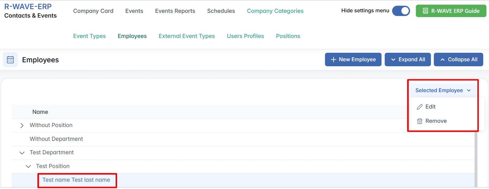Click the Employees calendar icon
Screen dimensions: 489x189
(10, 60)
